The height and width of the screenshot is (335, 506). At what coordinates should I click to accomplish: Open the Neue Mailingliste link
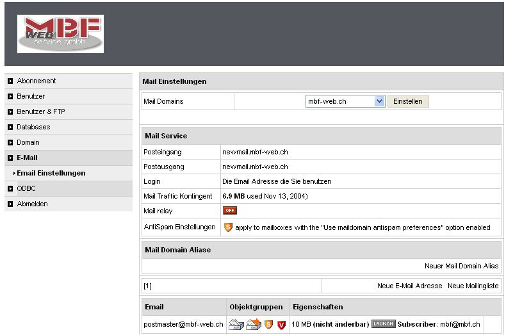click(473, 286)
